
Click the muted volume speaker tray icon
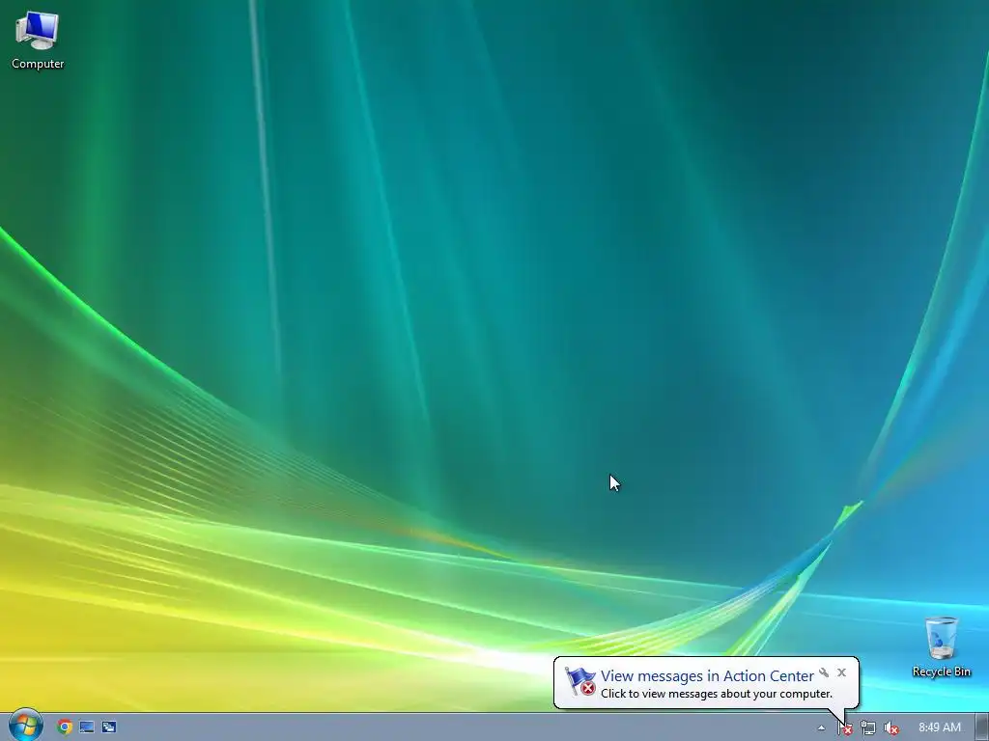pos(890,727)
